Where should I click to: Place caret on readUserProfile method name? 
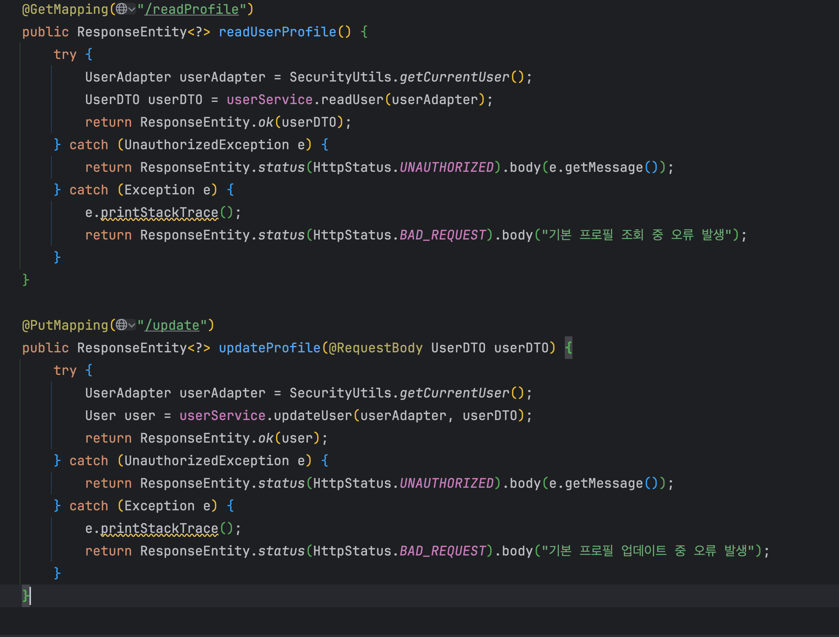tap(277, 32)
